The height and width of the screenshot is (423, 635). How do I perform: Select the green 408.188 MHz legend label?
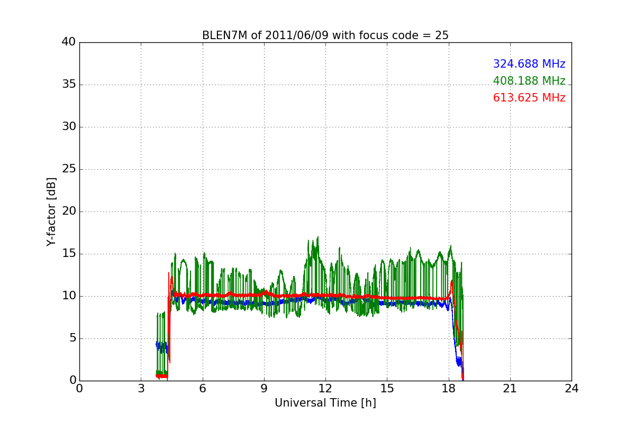click(529, 81)
